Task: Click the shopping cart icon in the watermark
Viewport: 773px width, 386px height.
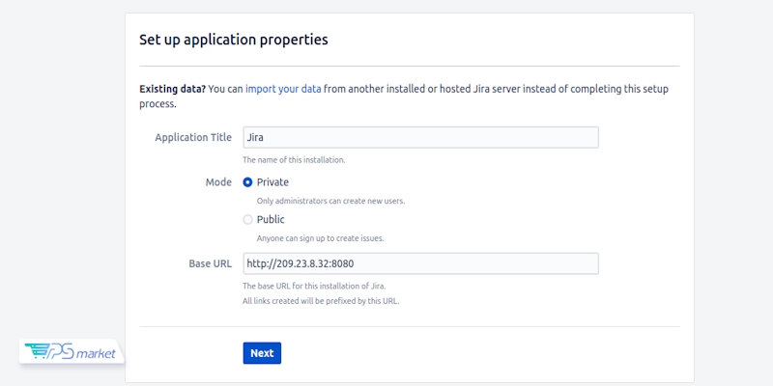Action: 37,351
